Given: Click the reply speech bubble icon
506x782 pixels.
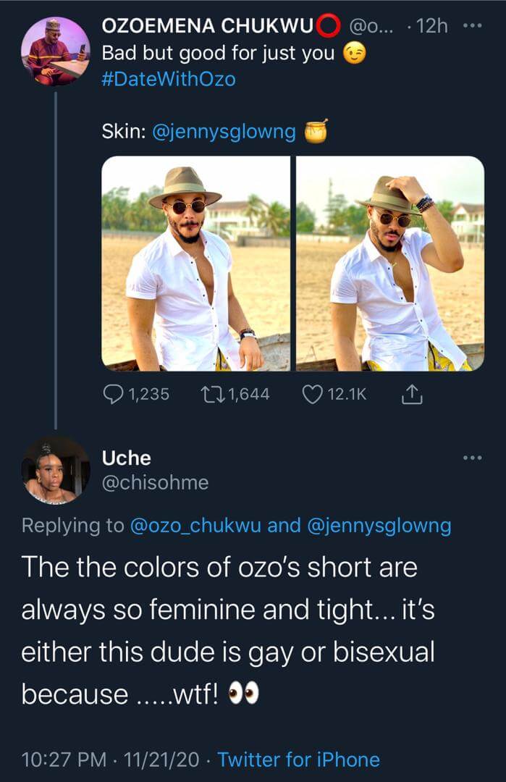Looking at the screenshot, I should click(x=113, y=394).
